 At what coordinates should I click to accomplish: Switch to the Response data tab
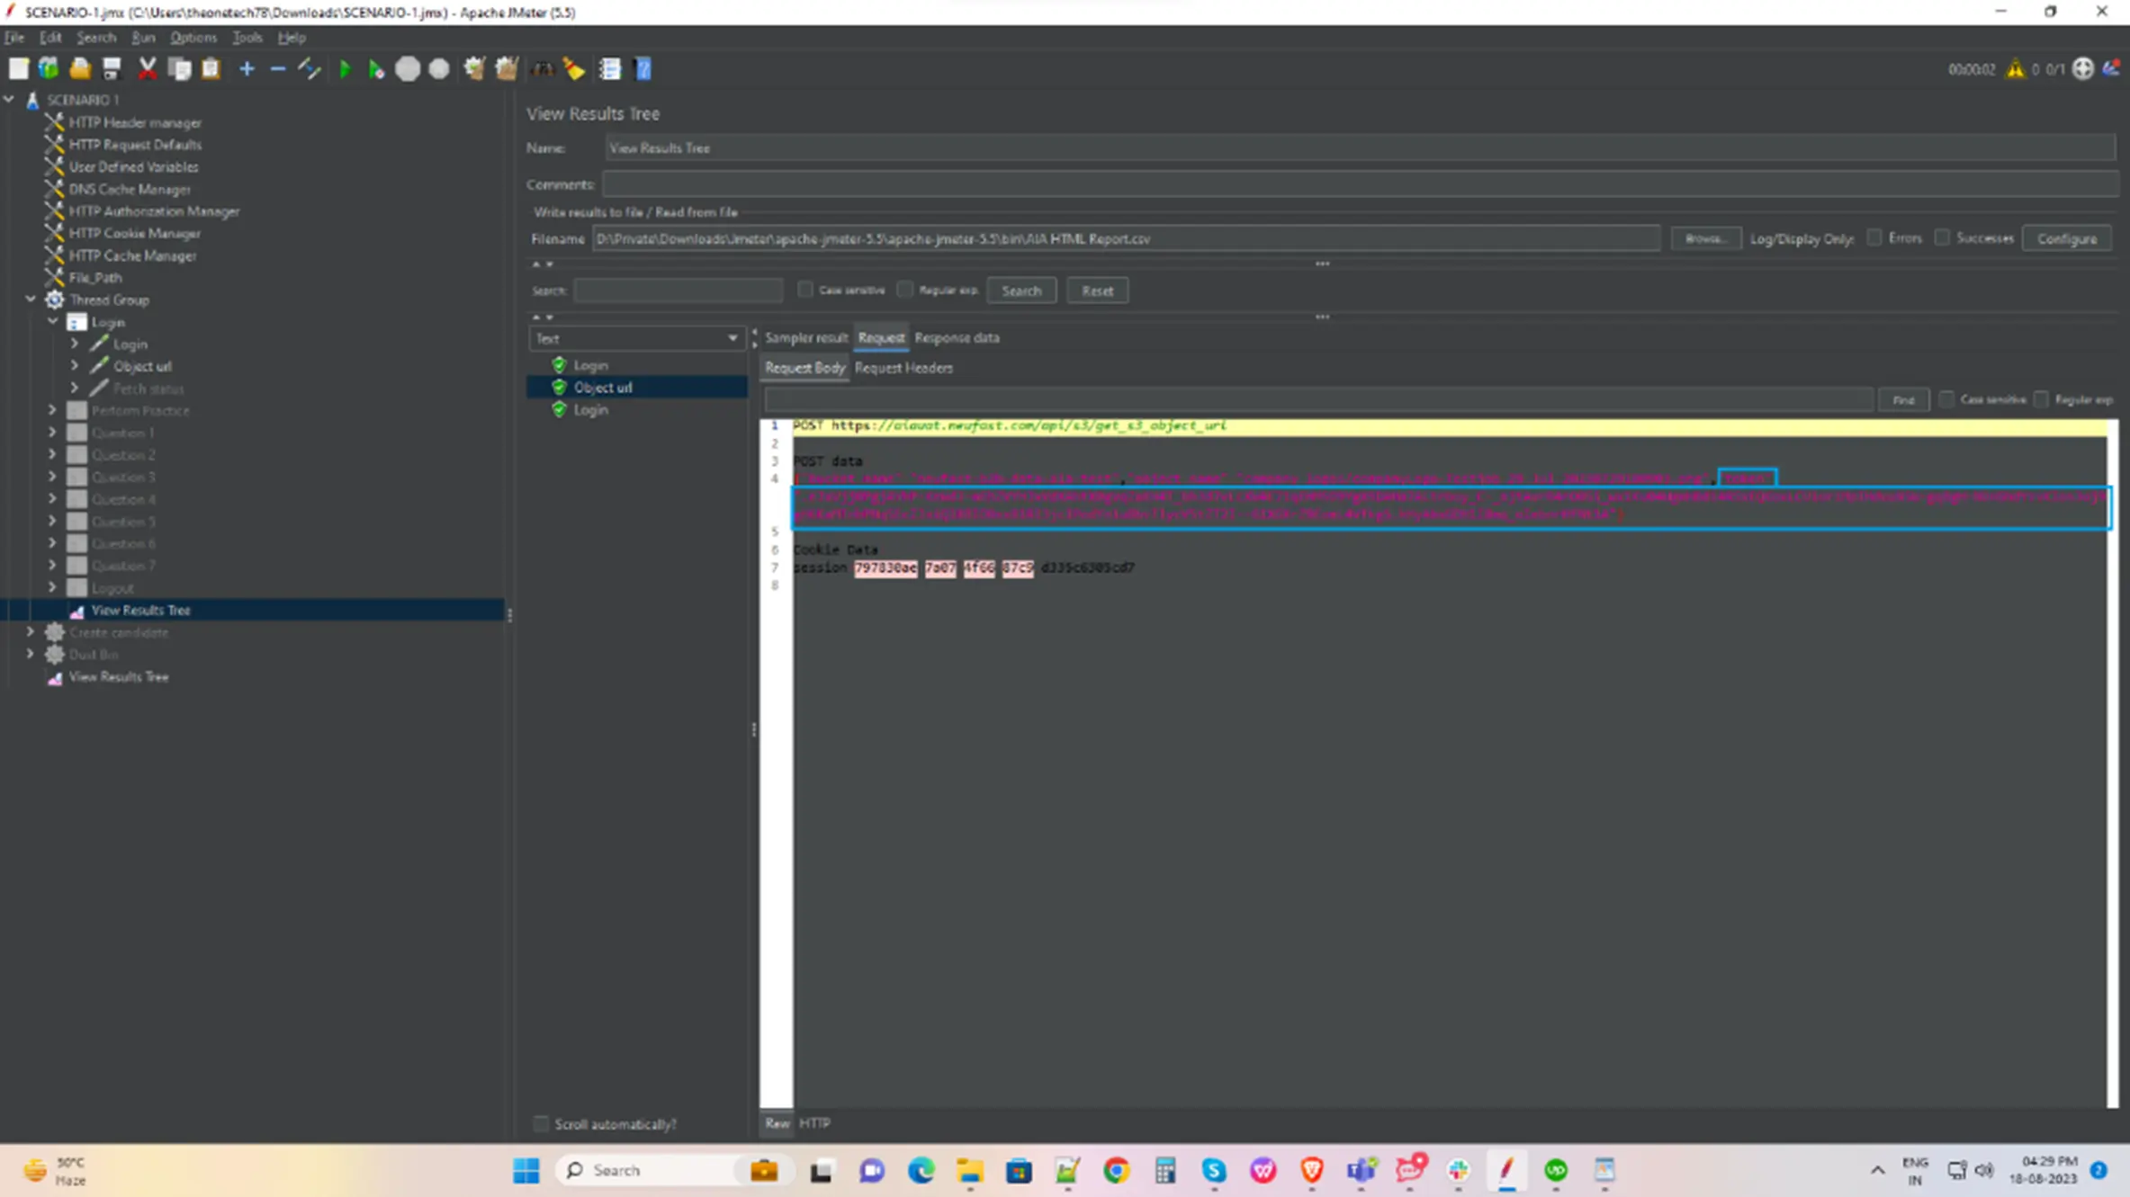[x=957, y=337]
